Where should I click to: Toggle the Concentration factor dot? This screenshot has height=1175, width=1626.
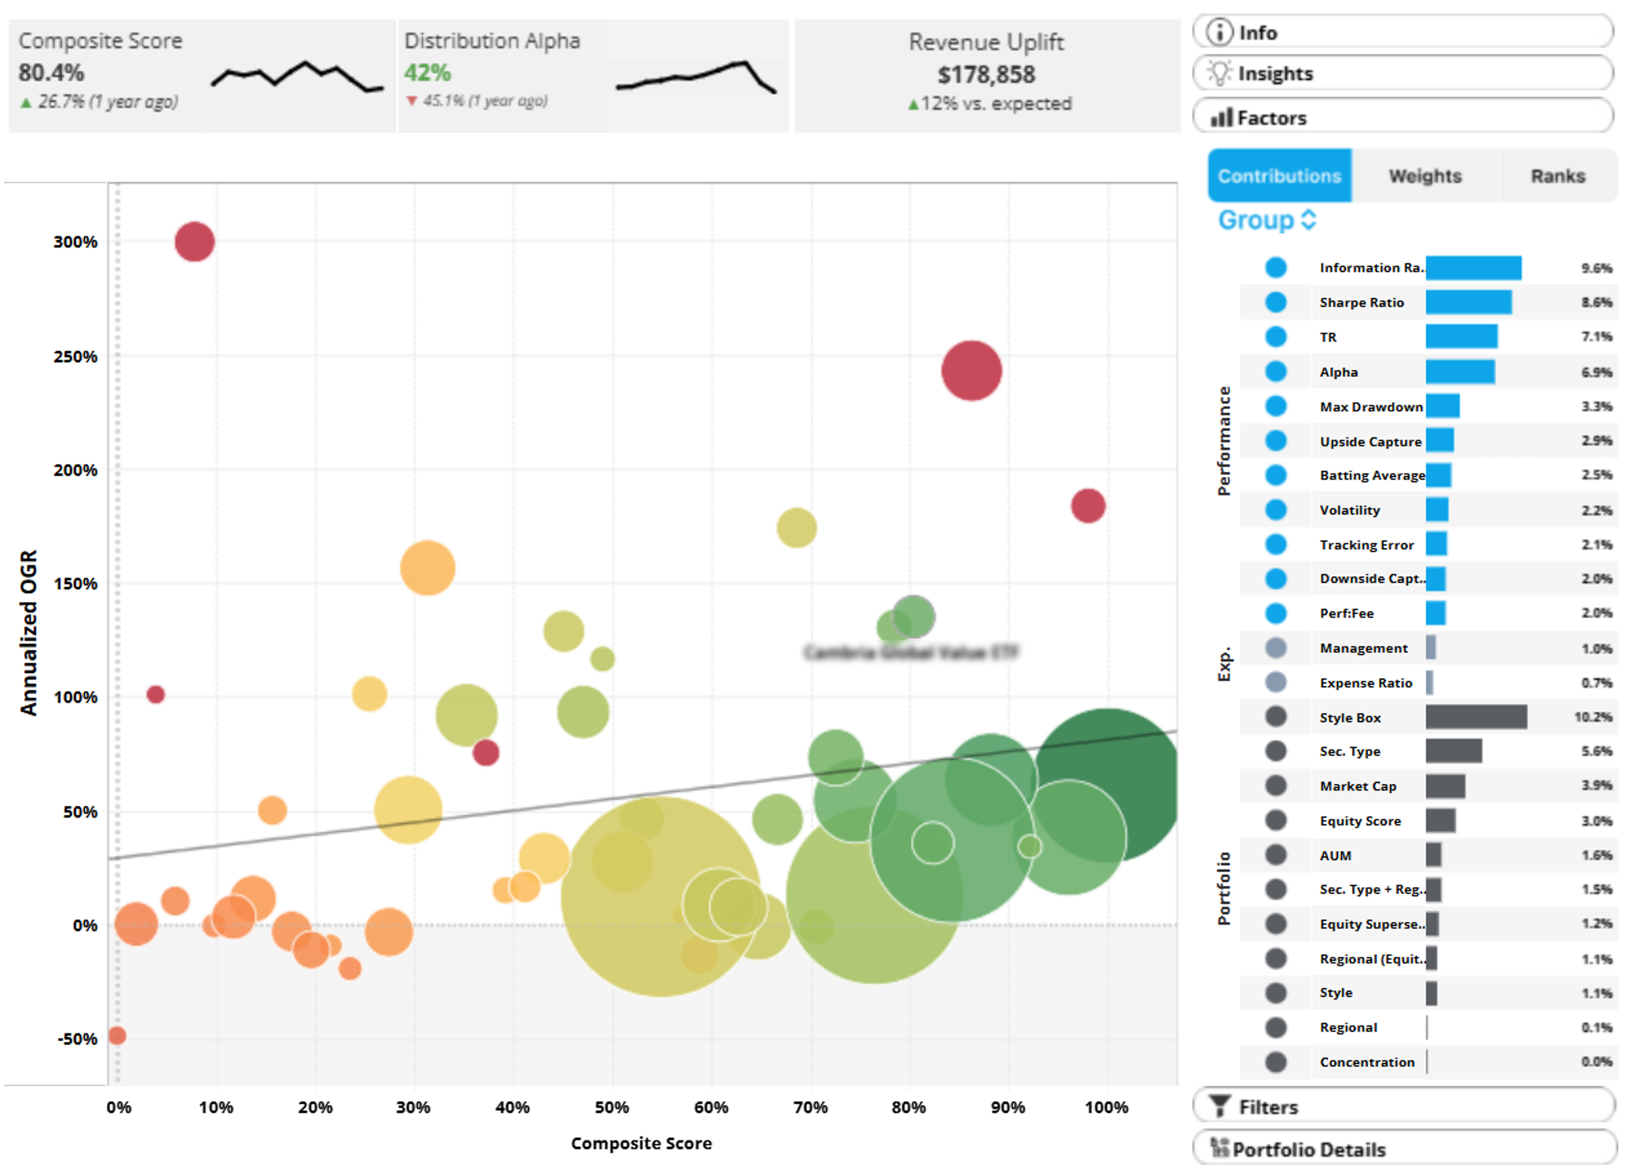pyautogui.click(x=1276, y=1062)
